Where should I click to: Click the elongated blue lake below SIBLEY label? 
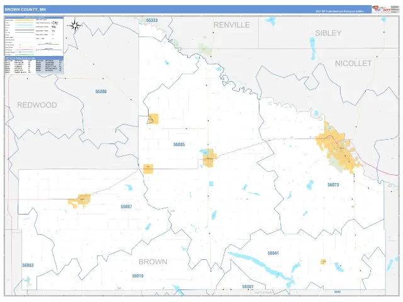pos(312,49)
